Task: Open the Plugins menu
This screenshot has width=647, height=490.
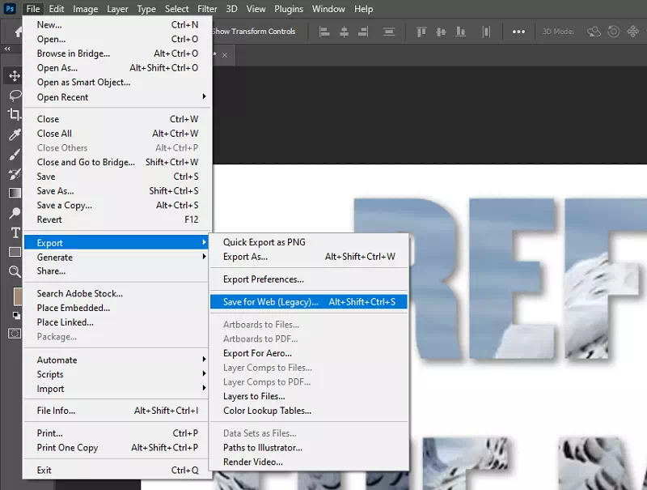Action: tap(289, 9)
